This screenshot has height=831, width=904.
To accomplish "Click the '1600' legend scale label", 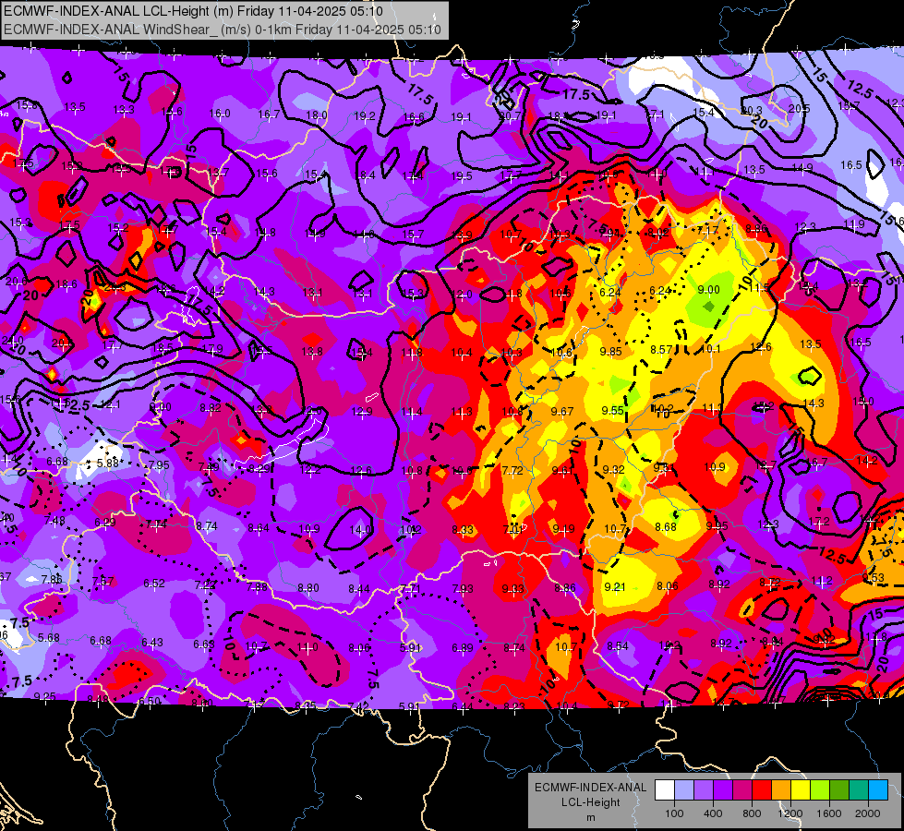I will [x=828, y=813].
